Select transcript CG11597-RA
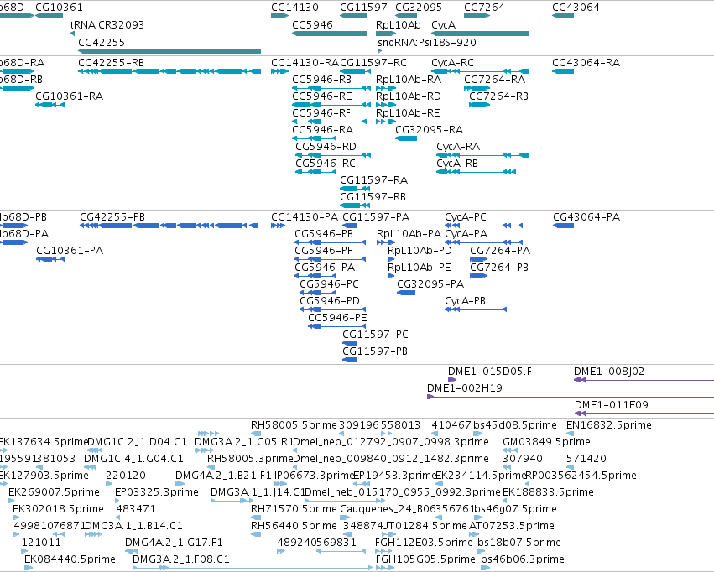The width and height of the screenshot is (714, 572). pos(374,180)
